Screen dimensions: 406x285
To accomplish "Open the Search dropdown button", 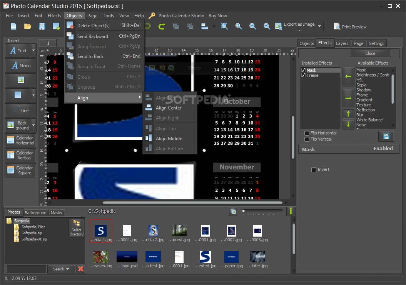I will pyautogui.click(x=61, y=269).
